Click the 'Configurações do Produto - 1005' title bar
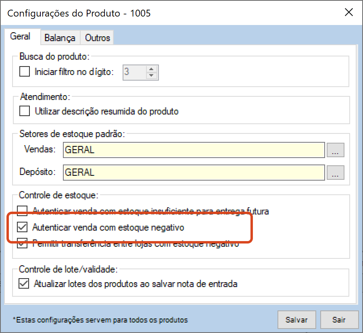The height and width of the screenshot is (333, 363). 161,13
